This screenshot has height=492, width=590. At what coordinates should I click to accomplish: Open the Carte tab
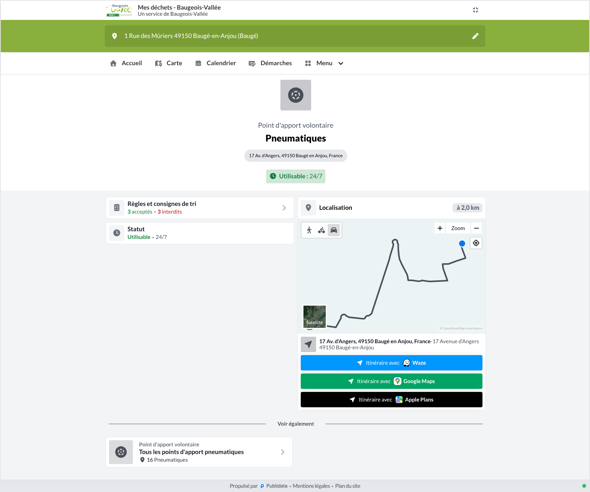click(x=169, y=63)
